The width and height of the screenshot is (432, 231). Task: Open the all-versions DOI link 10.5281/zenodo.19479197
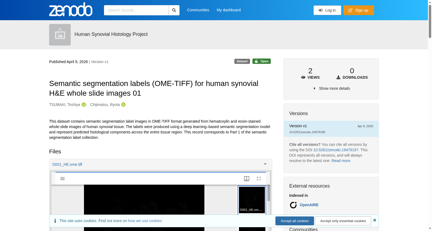coord(336,150)
